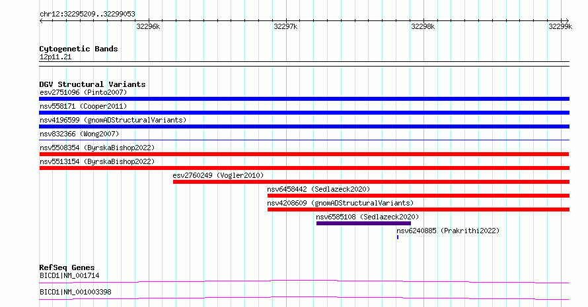The image size is (588, 307).
Task: Click the DGV Structural Variants track title
Action: (x=92, y=84)
